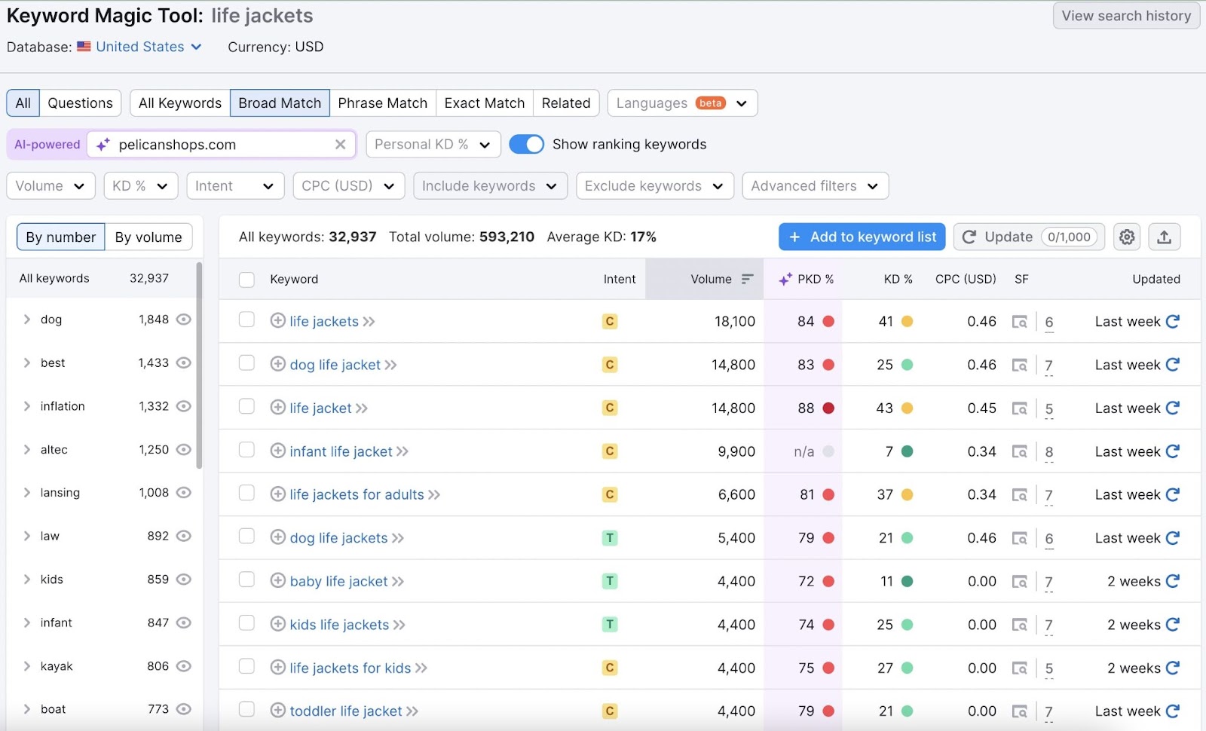Open SERP view for 'baby life jacket'
This screenshot has width=1206, height=731.
[x=1019, y=582]
